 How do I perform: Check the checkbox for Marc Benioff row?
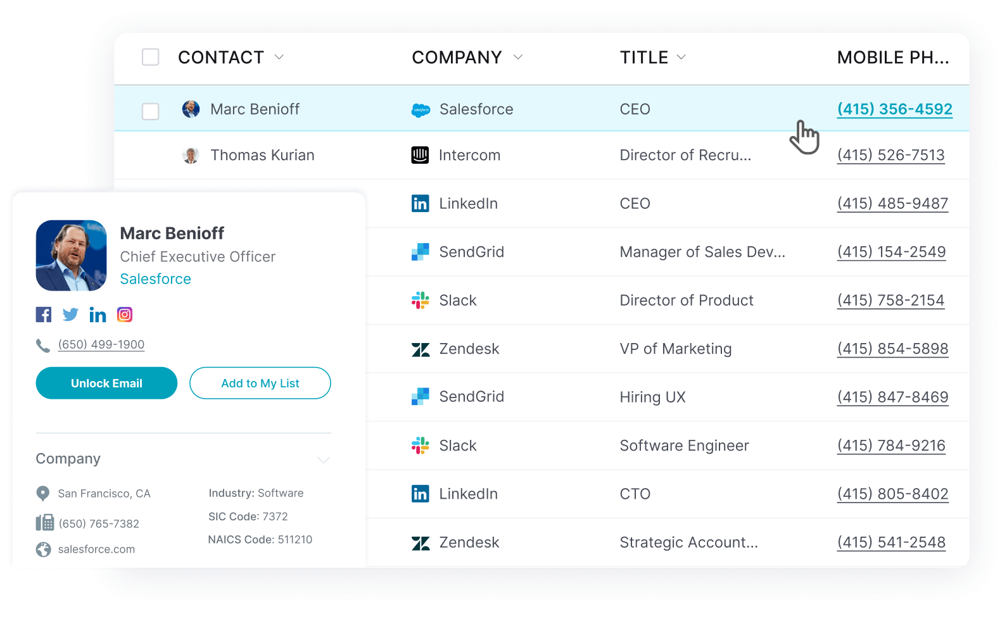[x=150, y=111]
